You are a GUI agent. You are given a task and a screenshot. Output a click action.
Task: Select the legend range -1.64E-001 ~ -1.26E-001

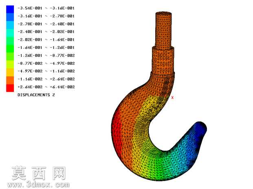tap(46, 48)
